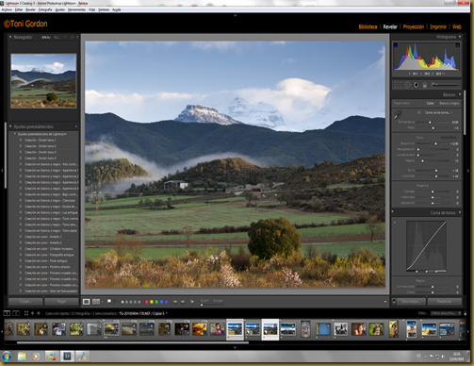Navigate forward using filmstrip arrow
474x366 pixels.
(x=39, y=313)
